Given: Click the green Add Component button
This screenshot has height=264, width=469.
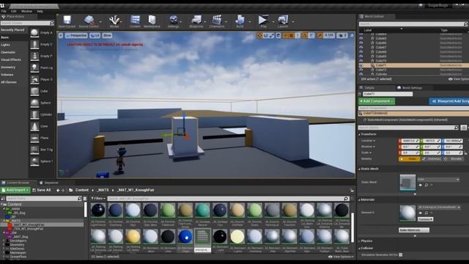Looking at the screenshot, I should (x=377, y=101).
